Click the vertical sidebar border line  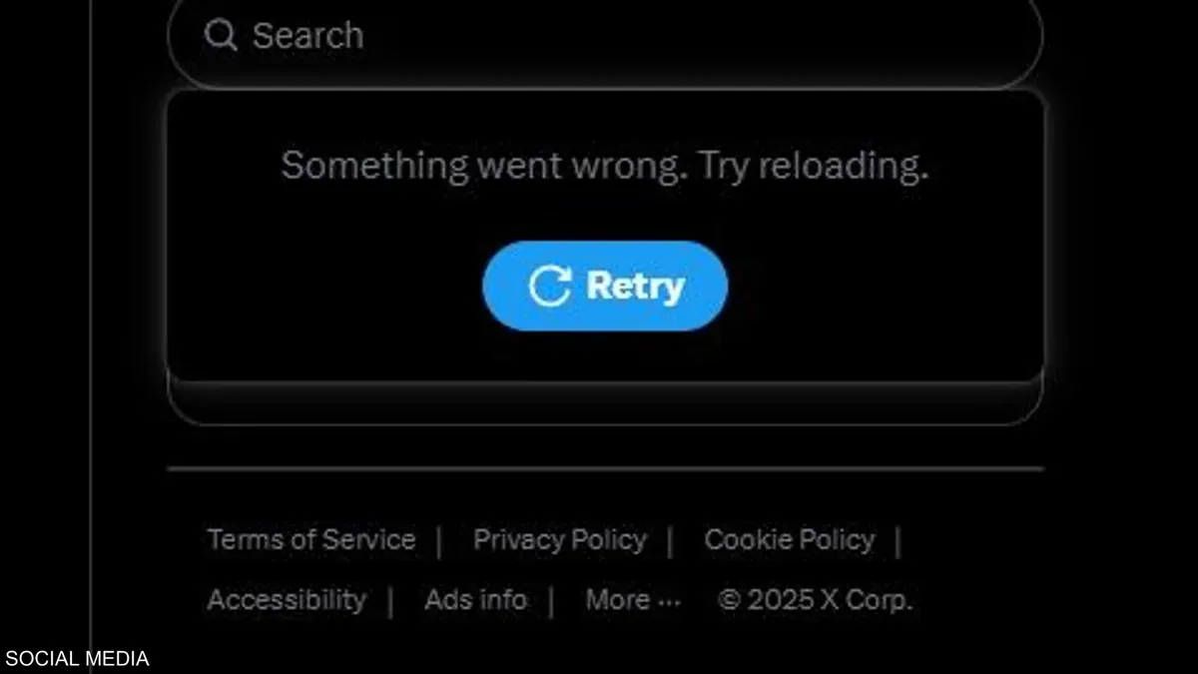click(90, 337)
